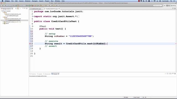This screenshot has width=177, height=99.
Task: Click the error marker on line 16
Action: coord(30,44)
